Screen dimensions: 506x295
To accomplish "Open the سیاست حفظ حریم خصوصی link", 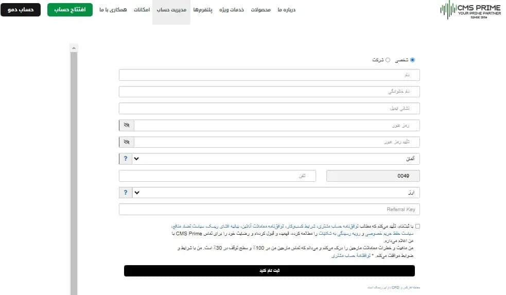I will 389,234.
